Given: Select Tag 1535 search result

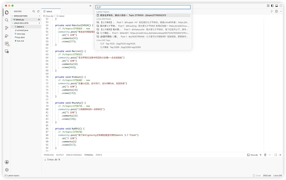Looking at the screenshot, I should pyautogui.click(x=143, y=44).
